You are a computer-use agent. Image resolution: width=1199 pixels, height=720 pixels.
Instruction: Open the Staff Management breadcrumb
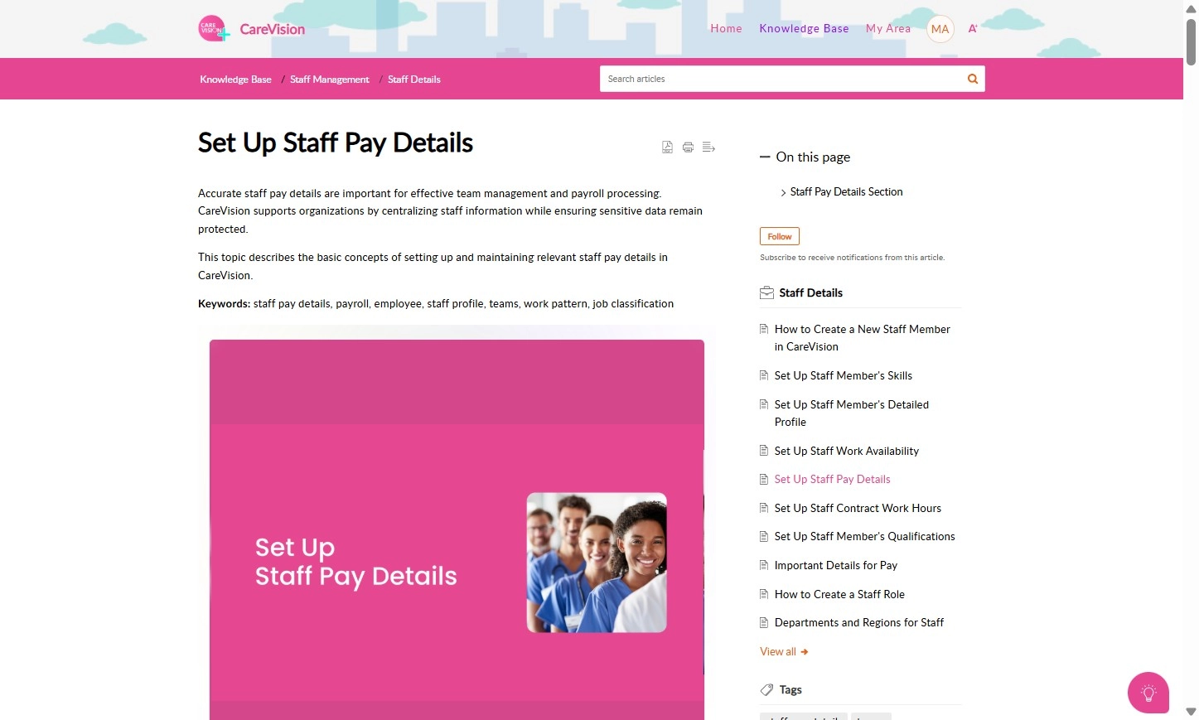click(330, 80)
